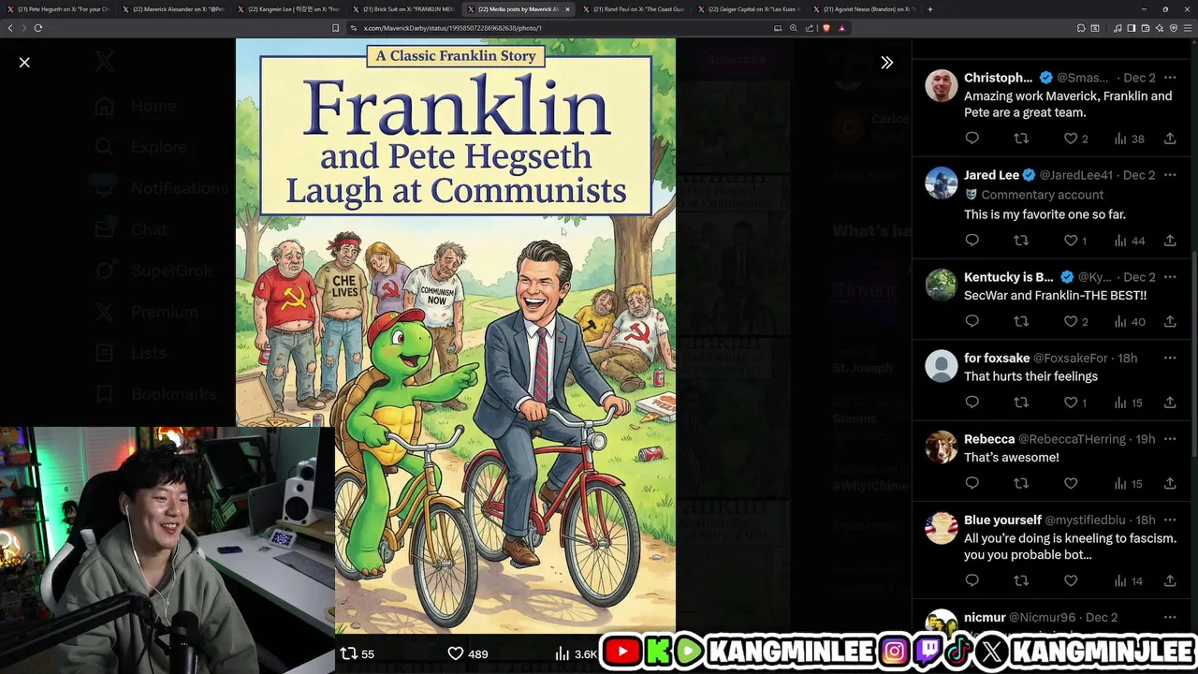The width and height of the screenshot is (1198, 674).
Task: Repost Christoph's comment
Action: 1021,139
